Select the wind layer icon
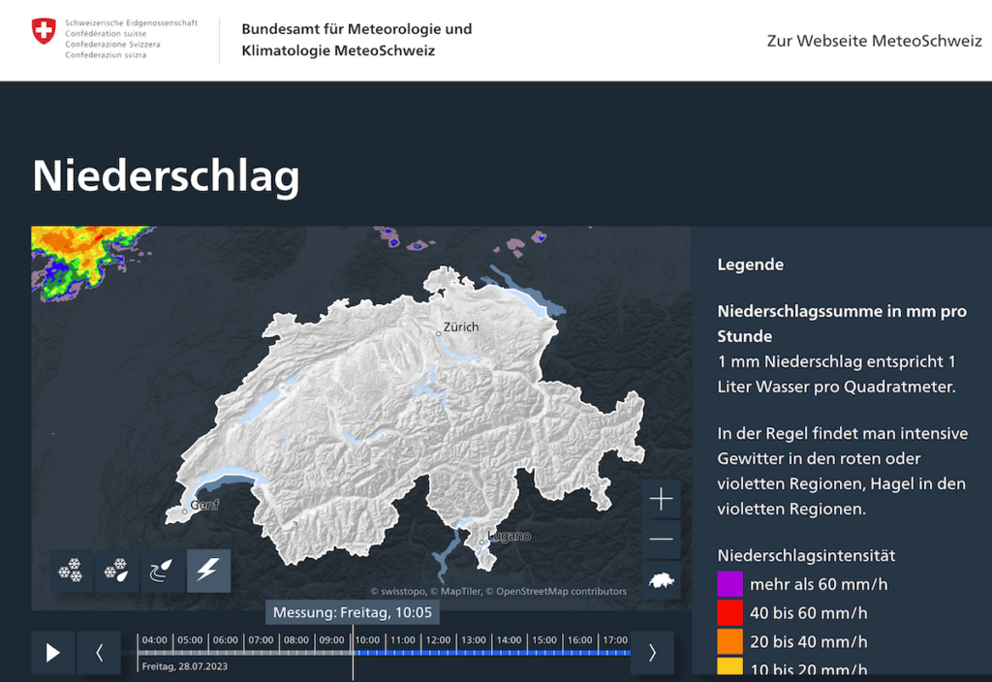The height and width of the screenshot is (682, 992). [163, 571]
